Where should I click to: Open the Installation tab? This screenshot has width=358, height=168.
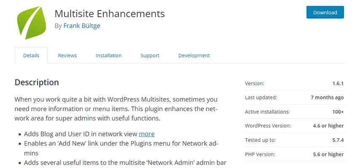click(x=109, y=55)
